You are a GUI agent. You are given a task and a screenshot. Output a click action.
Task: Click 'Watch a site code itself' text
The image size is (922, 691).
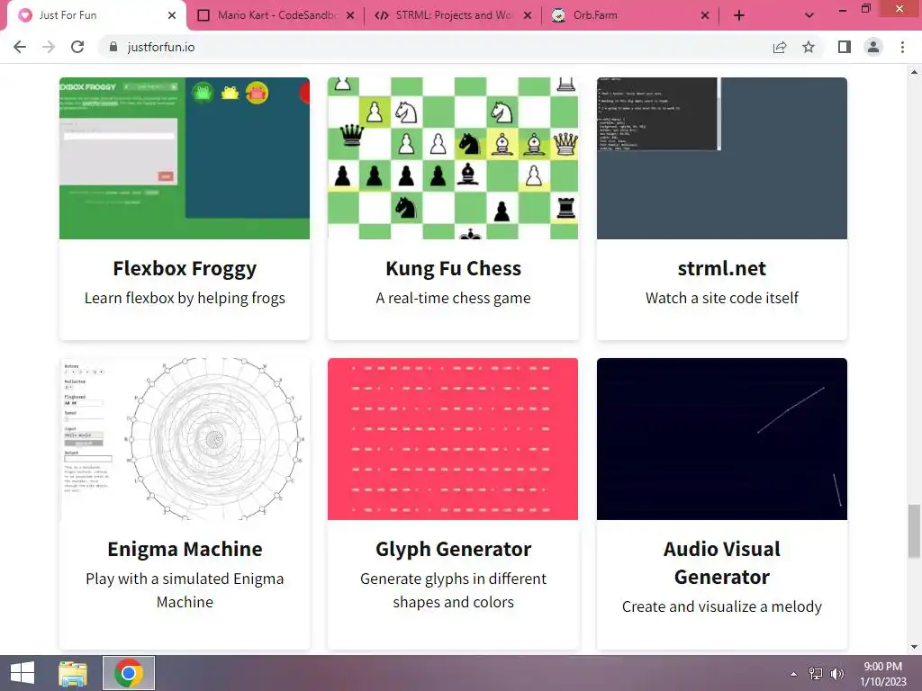pyautogui.click(x=722, y=298)
